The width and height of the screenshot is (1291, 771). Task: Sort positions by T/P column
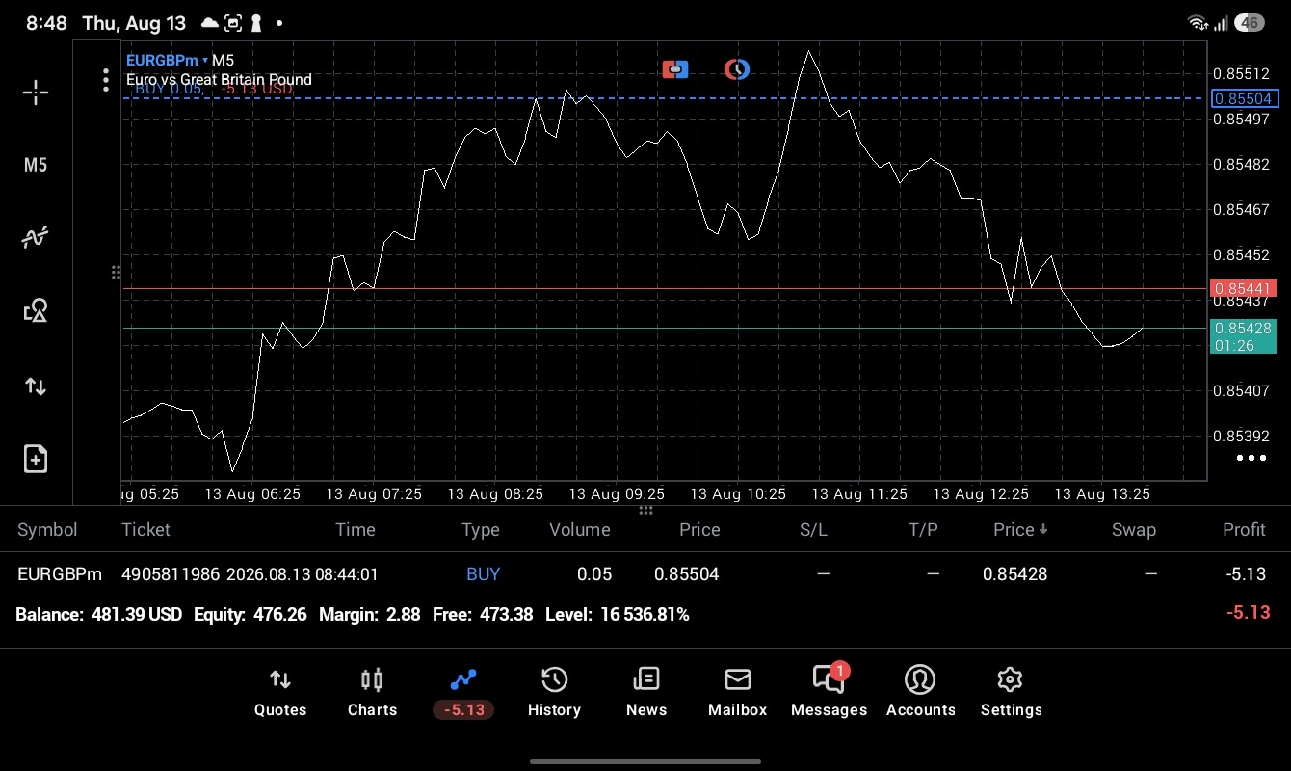[923, 530]
